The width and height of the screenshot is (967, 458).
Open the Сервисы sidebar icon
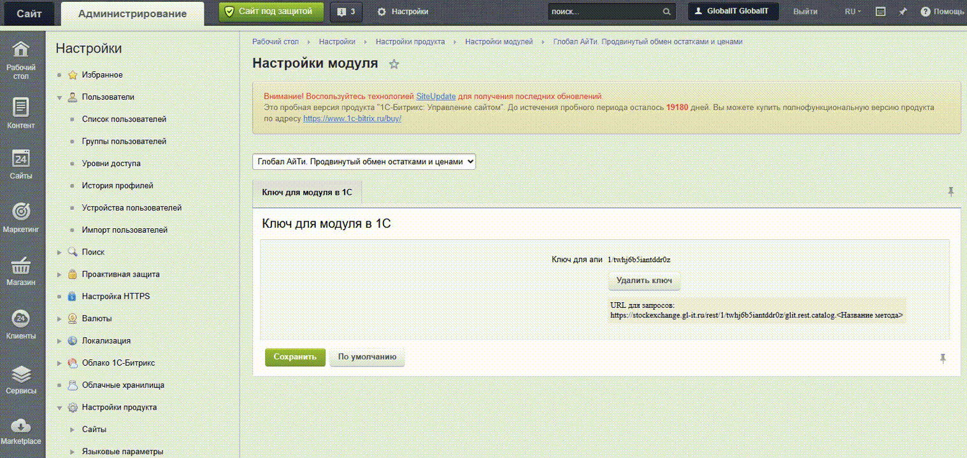(21, 374)
